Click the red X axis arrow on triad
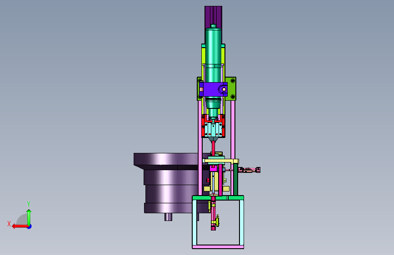This screenshot has height=255, width=394. pyautogui.click(x=20, y=226)
